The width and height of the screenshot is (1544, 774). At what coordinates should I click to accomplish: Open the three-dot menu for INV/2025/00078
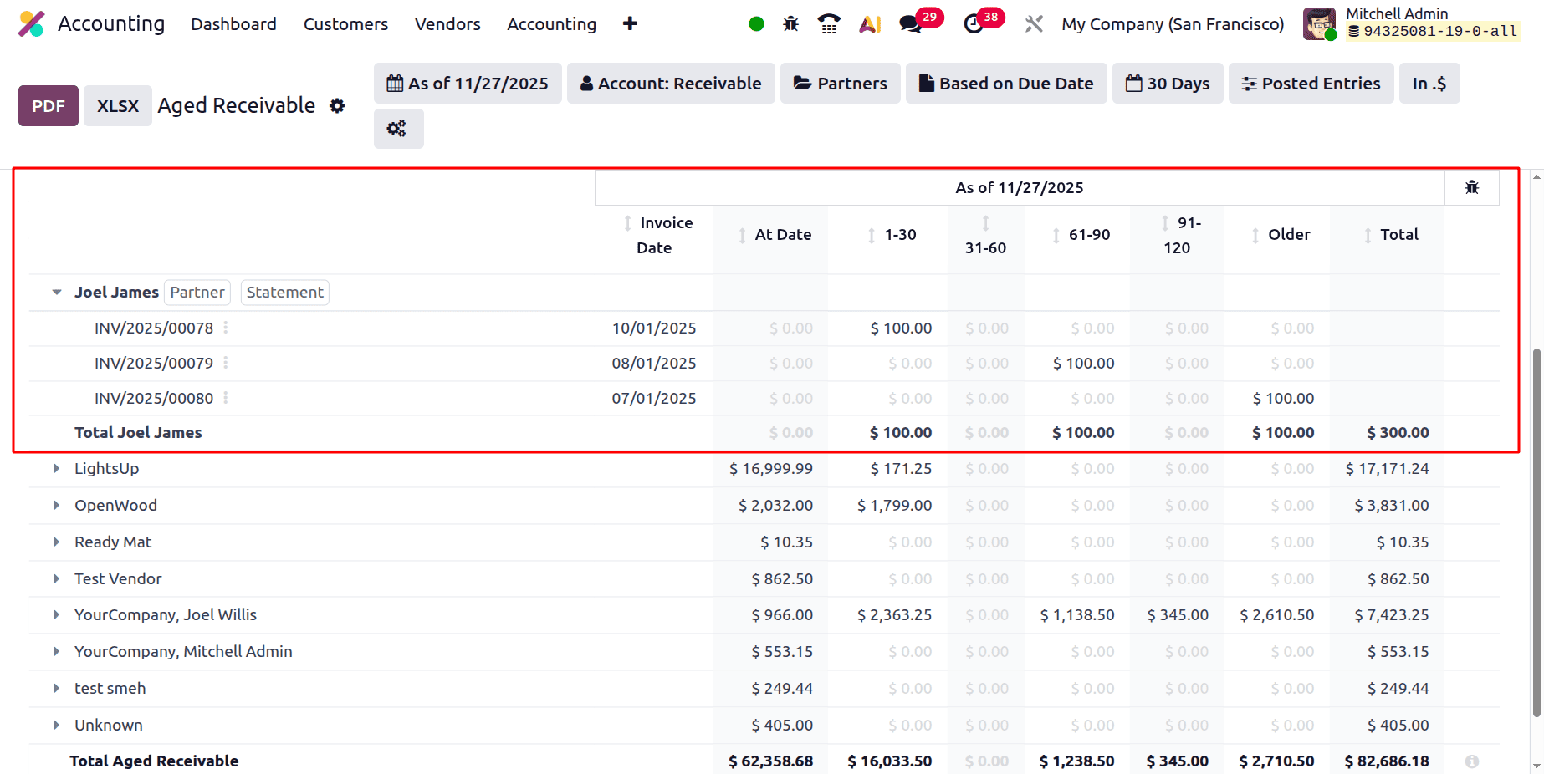pos(226,328)
